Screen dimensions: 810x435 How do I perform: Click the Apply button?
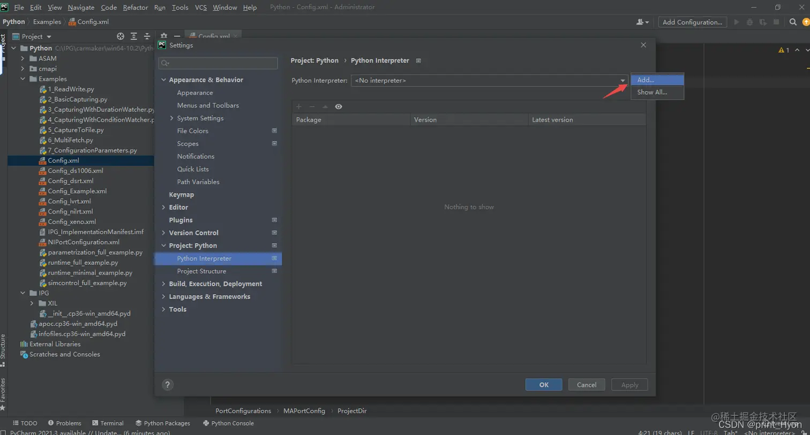point(629,385)
